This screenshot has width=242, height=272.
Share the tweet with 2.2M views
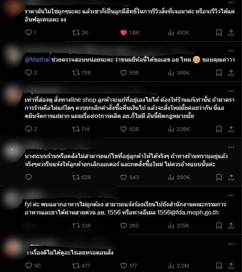tap(231, 266)
